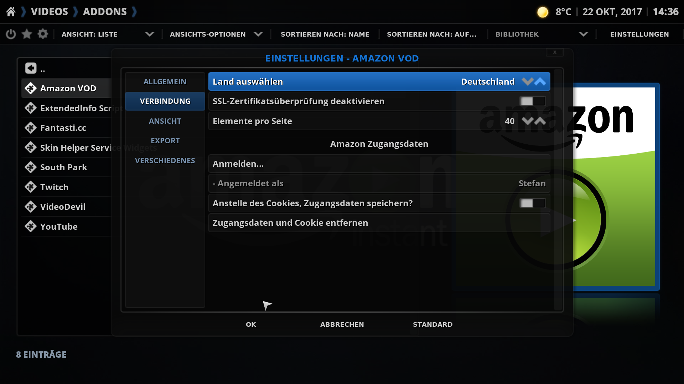Screen dimensions: 684x384
Task: Click the settings dialog scrollbar
Action: click(558, 190)
